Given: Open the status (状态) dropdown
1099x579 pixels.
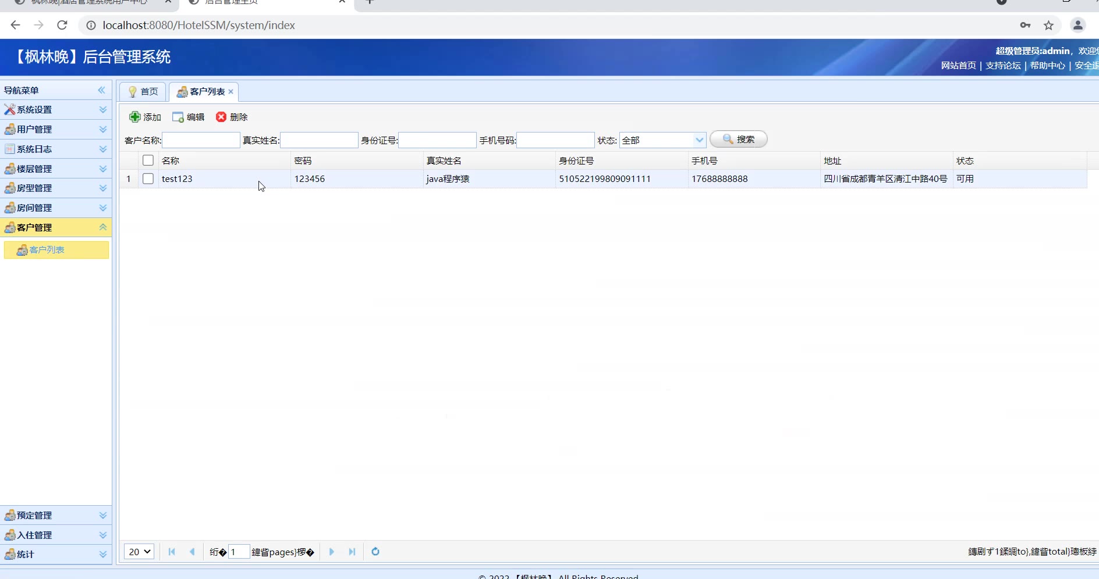Looking at the screenshot, I should (699, 140).
